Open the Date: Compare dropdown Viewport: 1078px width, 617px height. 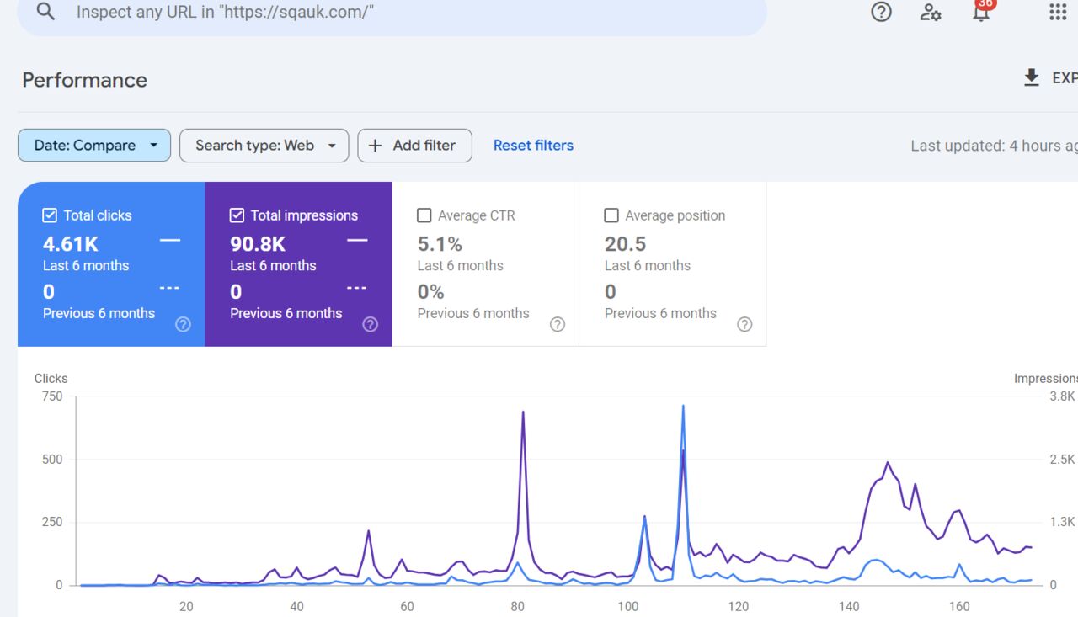tap(94, 145)
